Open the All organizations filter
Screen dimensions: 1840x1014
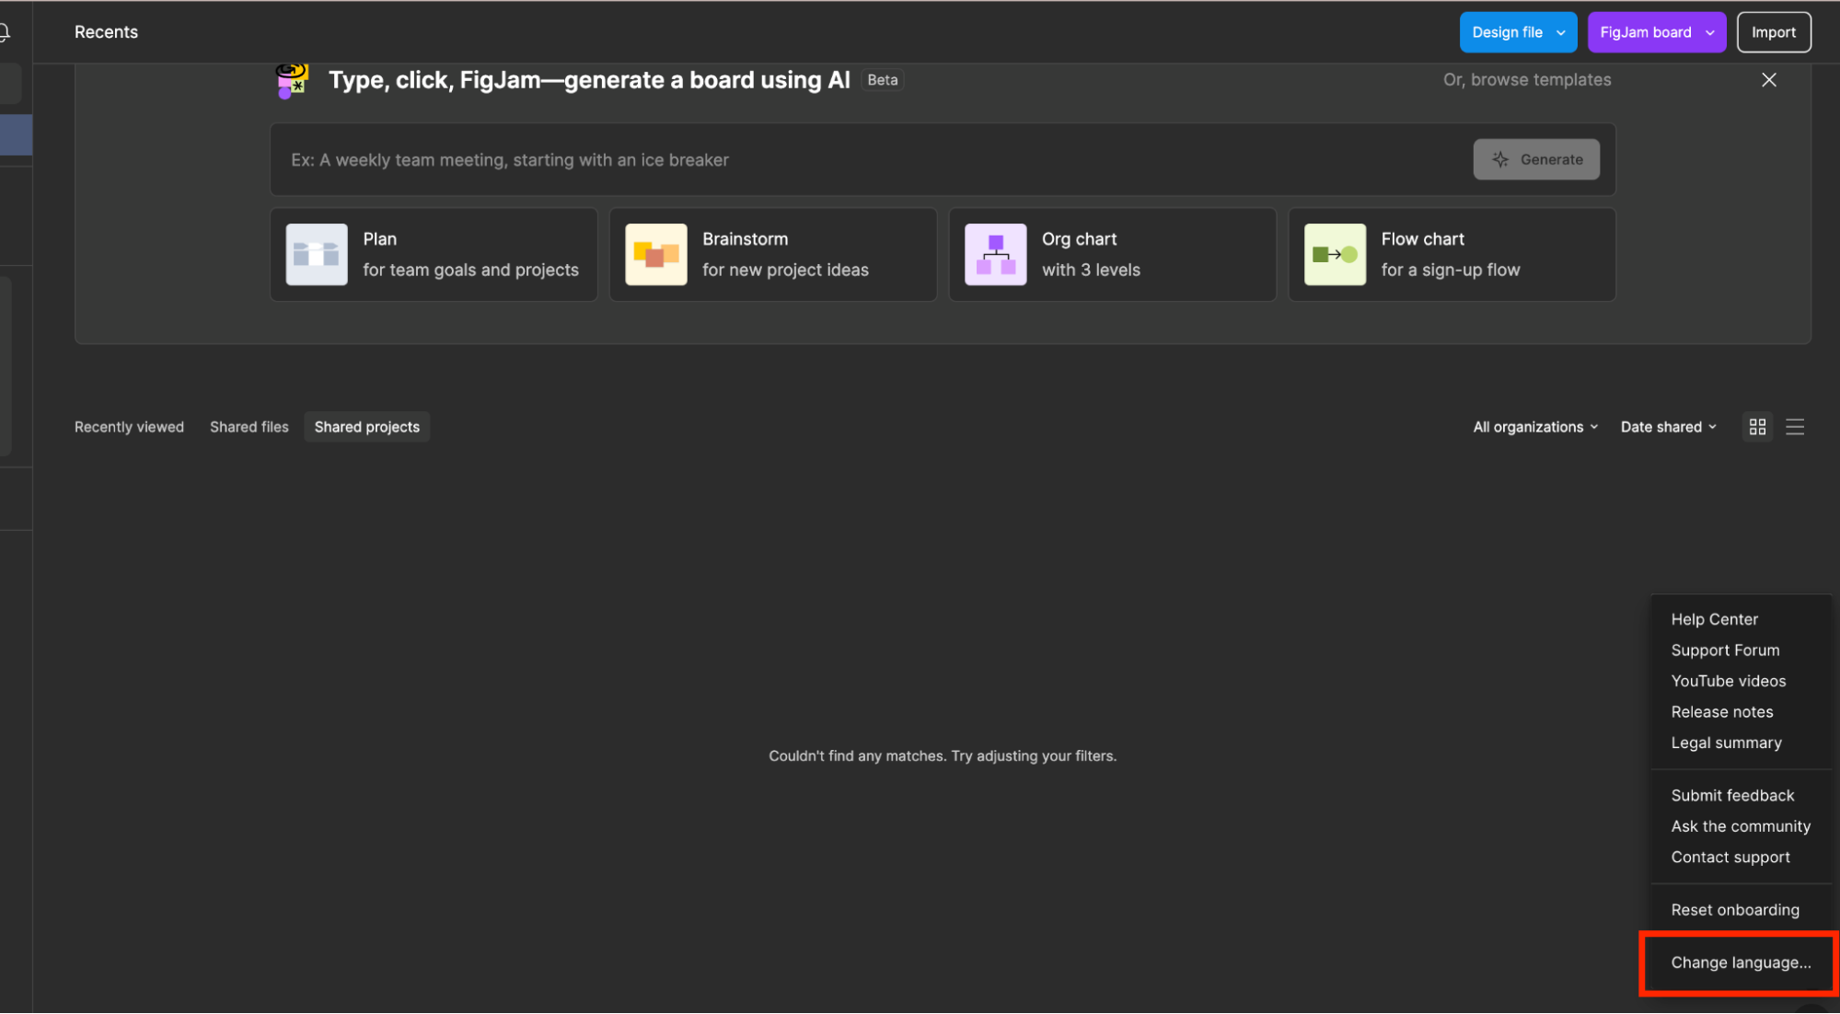1535,427
